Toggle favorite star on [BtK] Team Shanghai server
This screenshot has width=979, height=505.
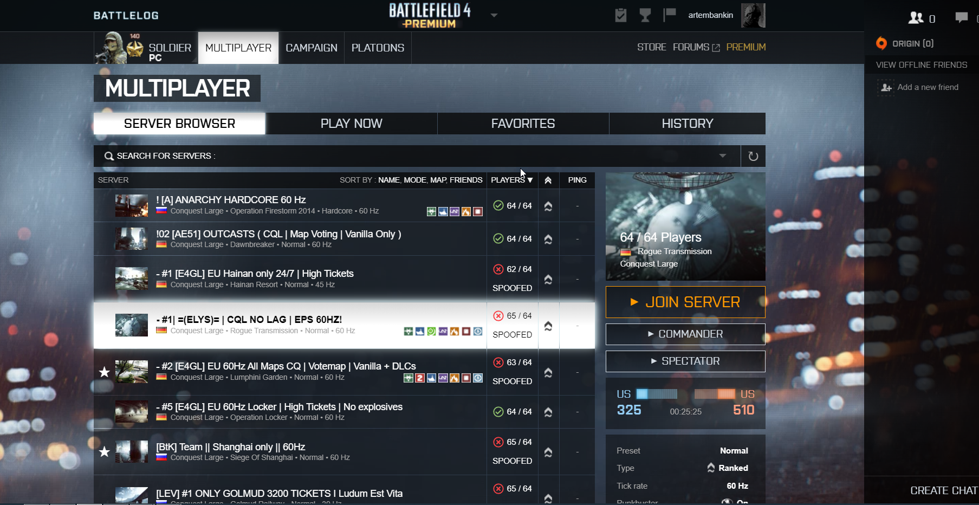(x=104, y=451)
